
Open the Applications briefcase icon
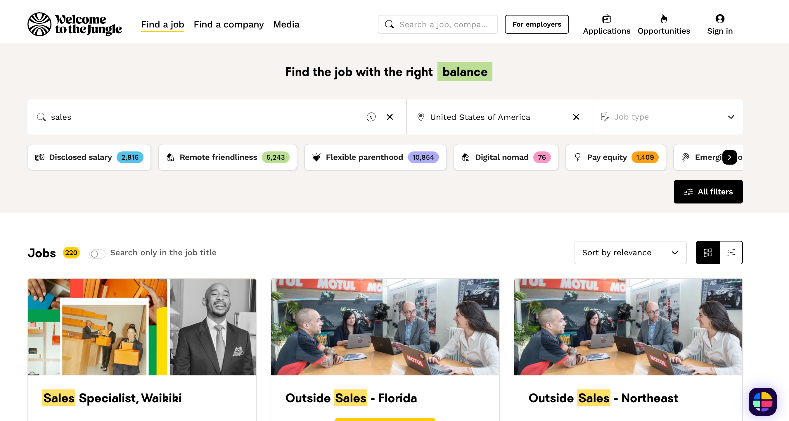point(606,19)
